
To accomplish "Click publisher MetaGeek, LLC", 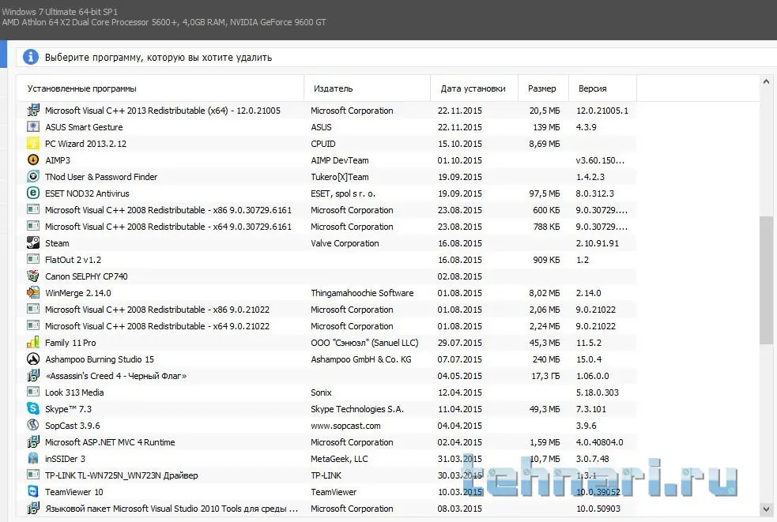I will pyautogui.click(x=339, y=459).
